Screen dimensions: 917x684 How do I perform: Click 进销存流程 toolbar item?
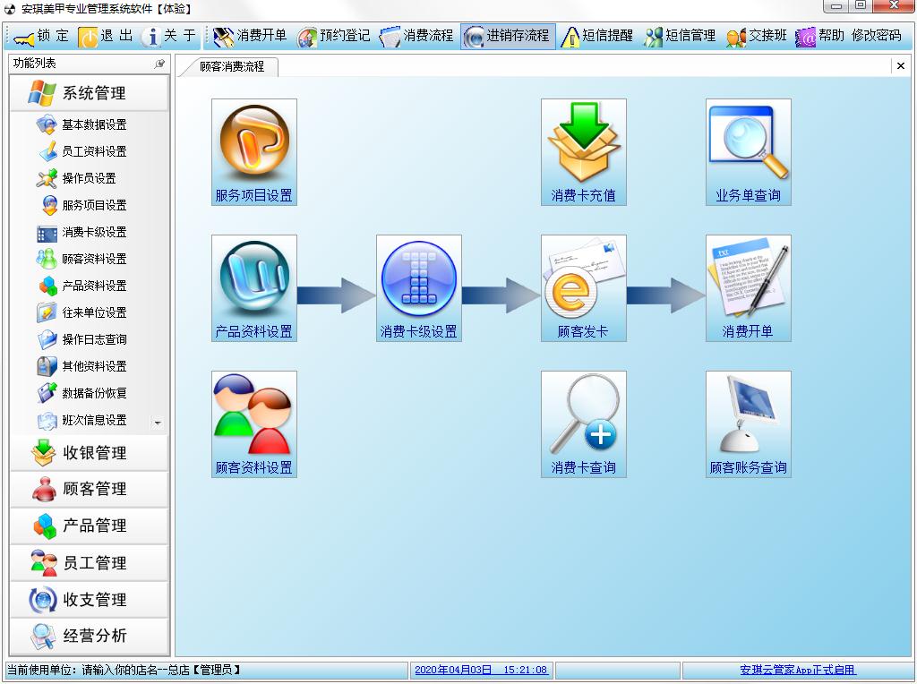coord(508,36)
